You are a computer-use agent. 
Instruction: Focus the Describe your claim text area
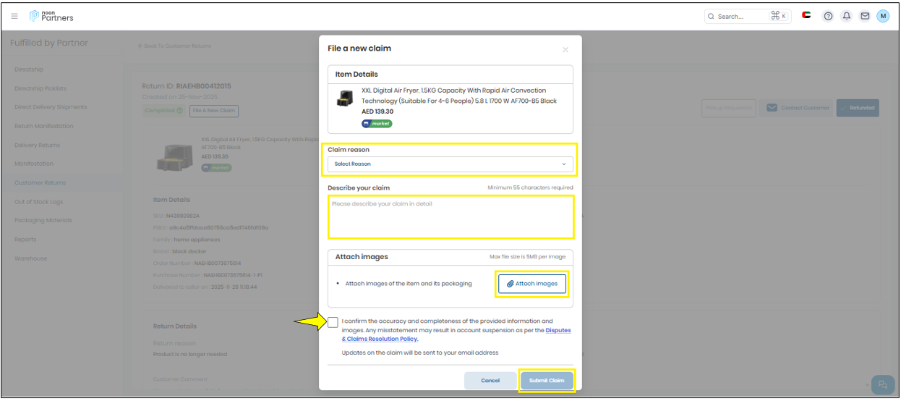[450, 217]
